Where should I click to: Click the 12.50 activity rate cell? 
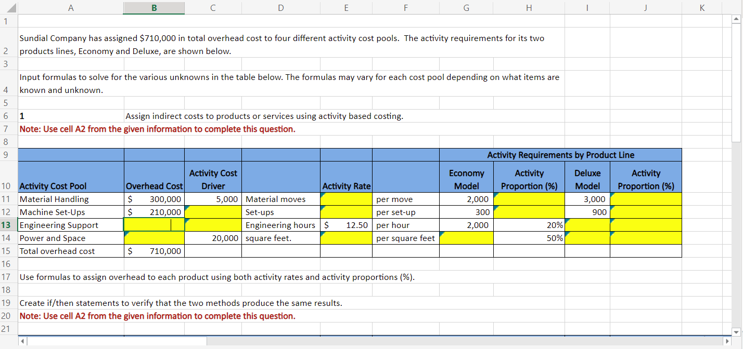tap(346, 225)
